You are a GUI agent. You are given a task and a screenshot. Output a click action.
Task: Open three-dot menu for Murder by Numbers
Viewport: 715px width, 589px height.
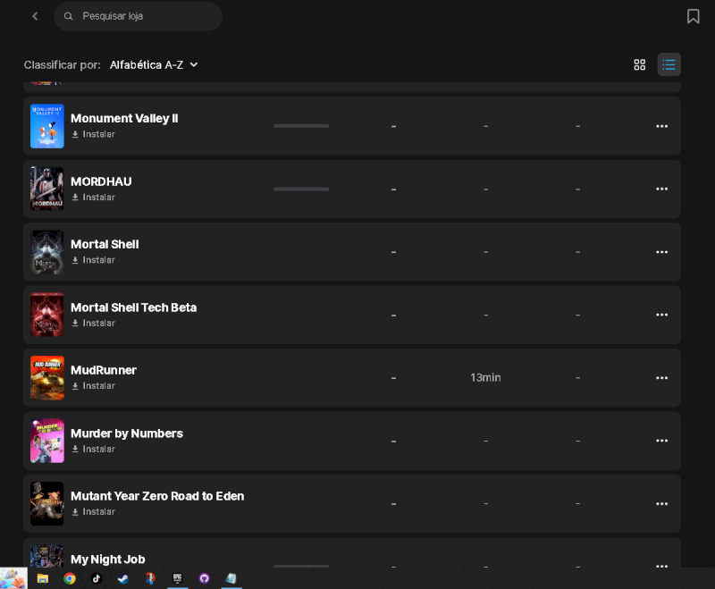pos(661,441)
